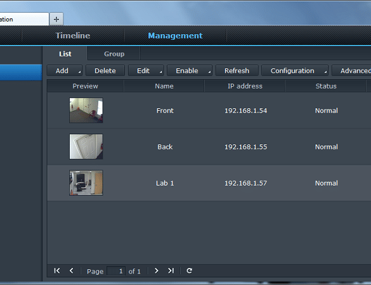Select the Management tab
371x285 pixels.
tap(175, 35)
